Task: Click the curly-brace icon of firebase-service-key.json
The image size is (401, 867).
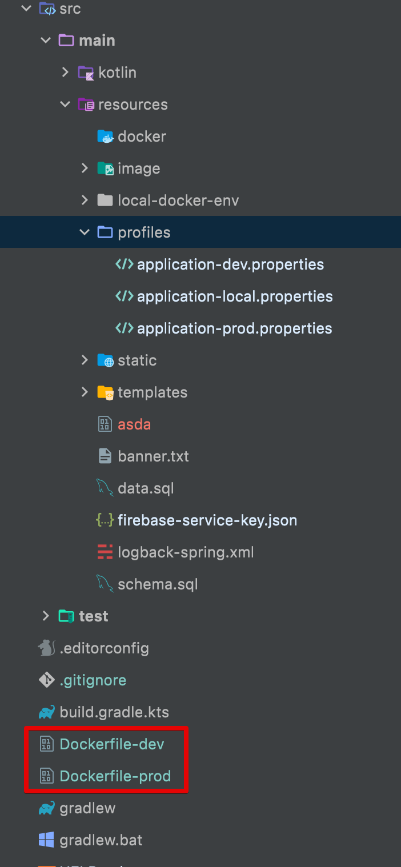Action: click(105, 520)
